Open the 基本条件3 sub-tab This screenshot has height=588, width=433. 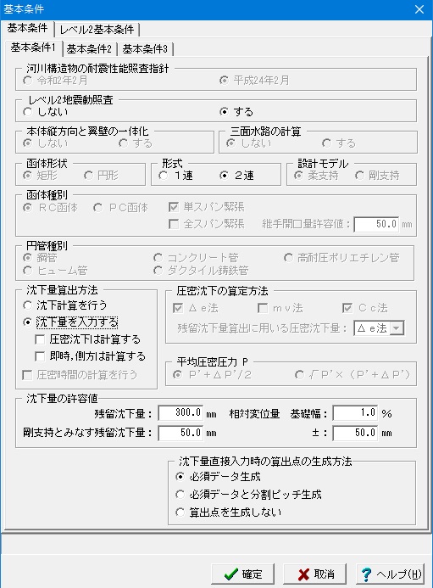pos(145,49)
